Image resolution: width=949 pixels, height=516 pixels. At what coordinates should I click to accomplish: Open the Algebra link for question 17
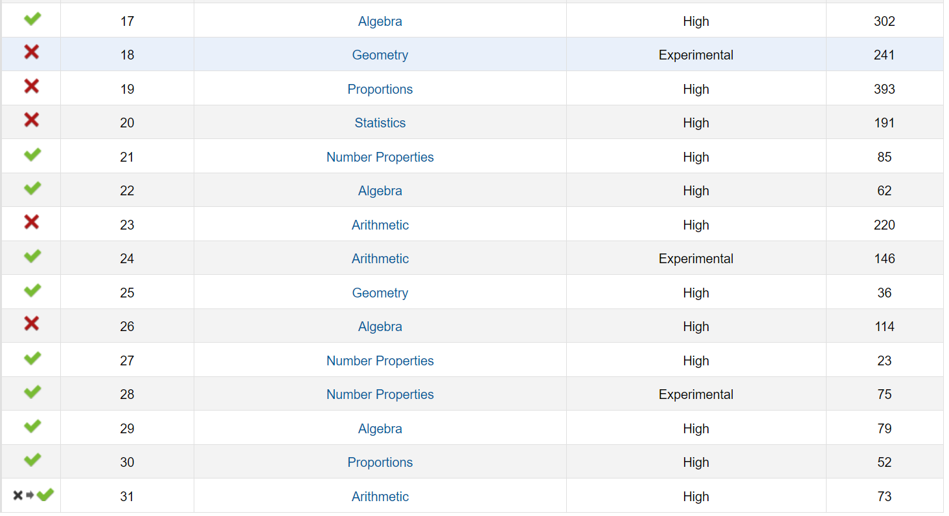click(x=380, y=21)
